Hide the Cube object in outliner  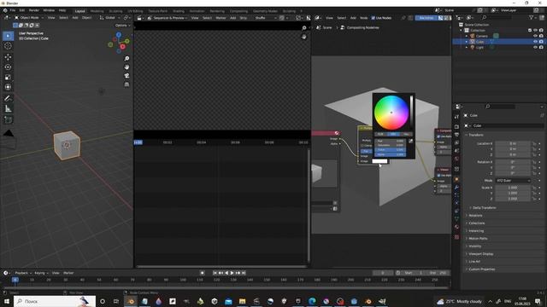(535, 42)
